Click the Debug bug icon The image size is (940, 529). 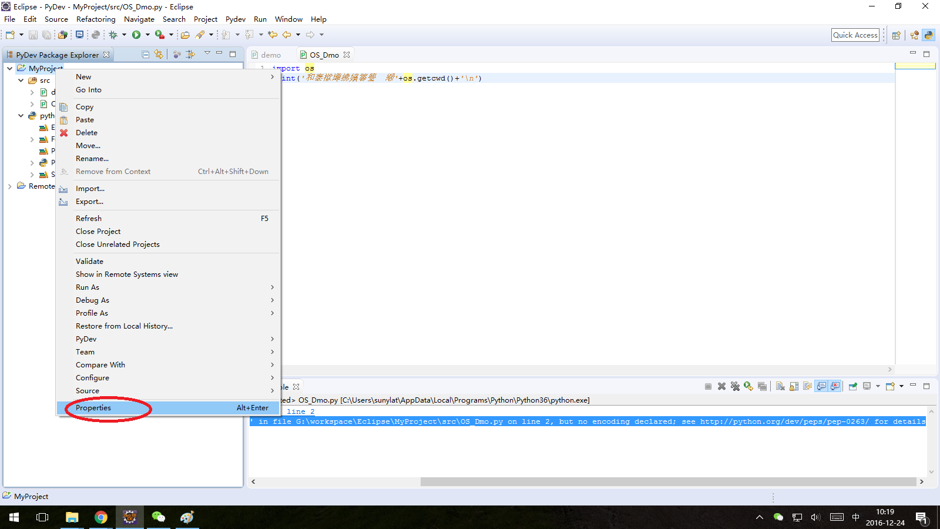(113, 35)
